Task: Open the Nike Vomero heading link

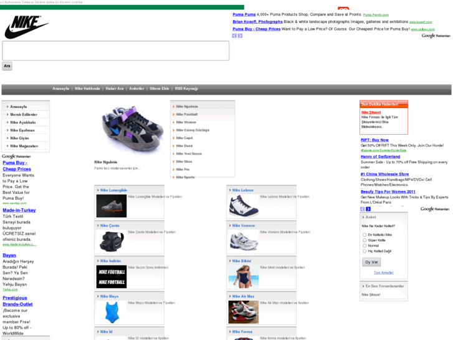Action: coord(244,225)
